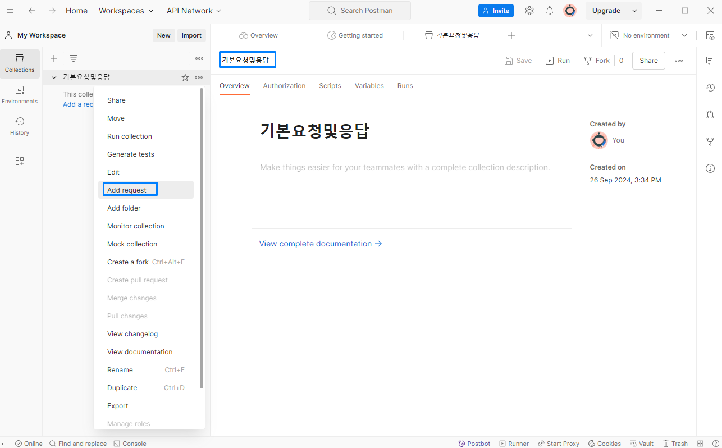Open the user avatar menu
The image size is (722, 448).
pos(570,11)
